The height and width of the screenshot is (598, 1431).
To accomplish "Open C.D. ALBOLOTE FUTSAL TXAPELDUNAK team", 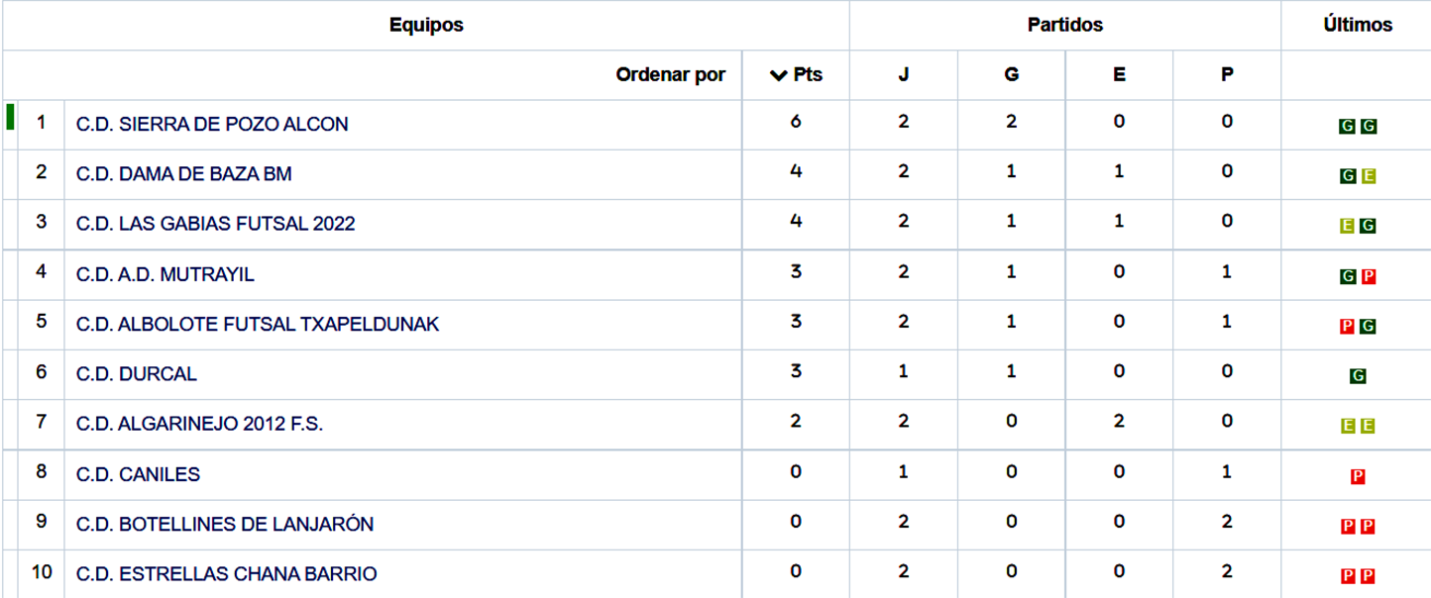I will [257, 325].
